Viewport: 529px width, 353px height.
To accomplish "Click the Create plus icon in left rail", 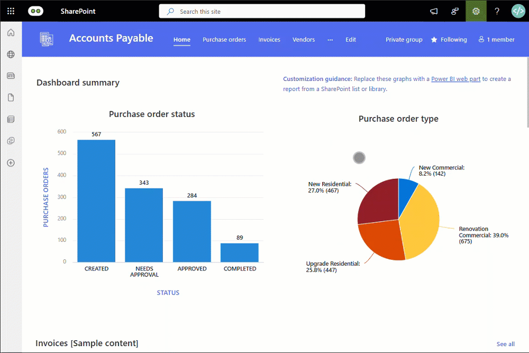I will tap(11, 162).
